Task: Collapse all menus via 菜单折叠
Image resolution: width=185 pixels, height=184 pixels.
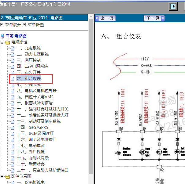Action: click(36, 25)
